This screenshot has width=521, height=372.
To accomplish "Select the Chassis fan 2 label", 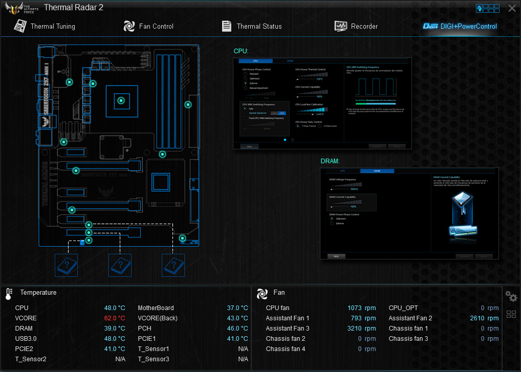I will point(286,339).
